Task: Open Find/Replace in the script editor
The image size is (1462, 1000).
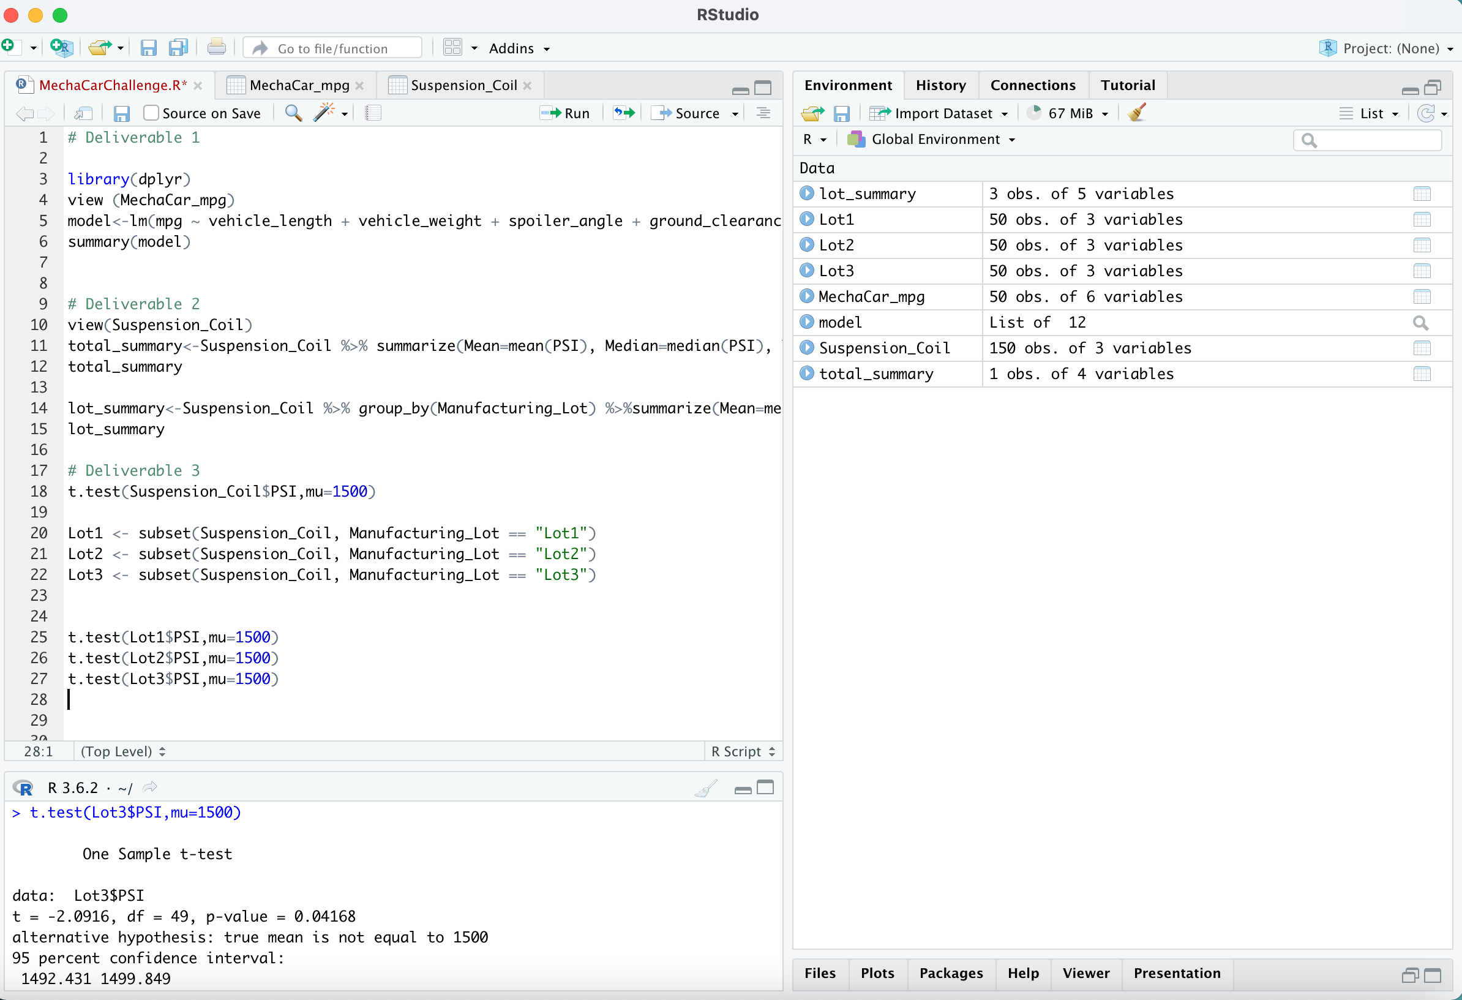Action: 293,113
